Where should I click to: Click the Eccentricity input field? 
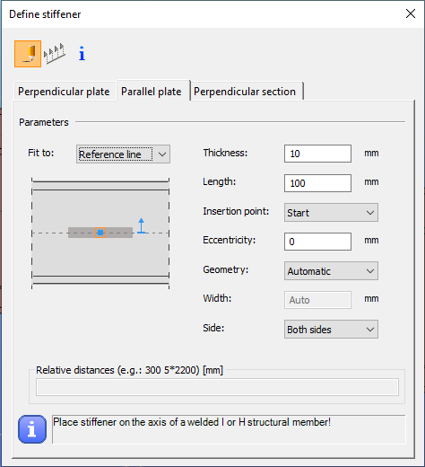point(317,242)
